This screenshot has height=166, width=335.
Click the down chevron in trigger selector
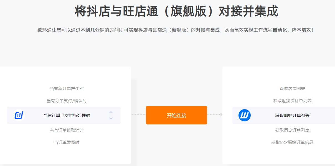[111, 118]
